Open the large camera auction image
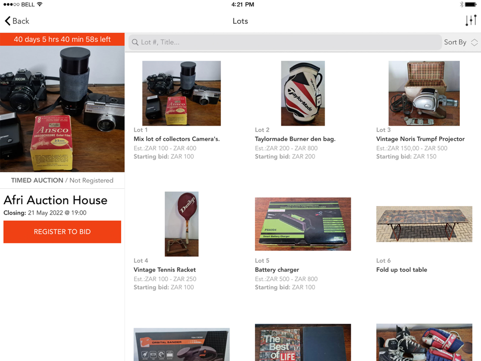Screen dimensions: 481x361 [x=62, y=109]
